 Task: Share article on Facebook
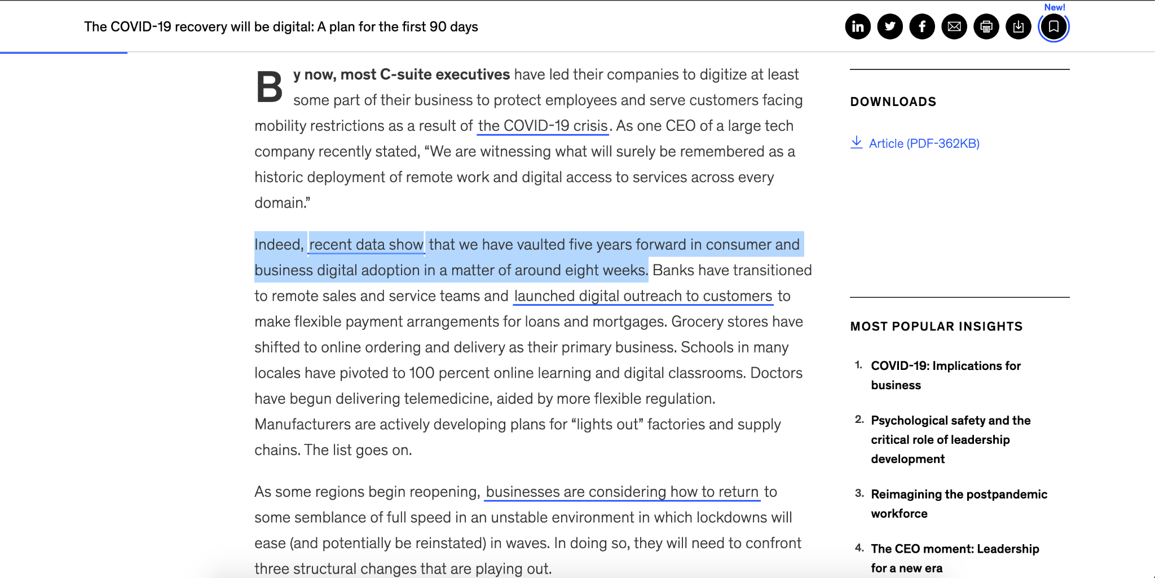point(922,27)
